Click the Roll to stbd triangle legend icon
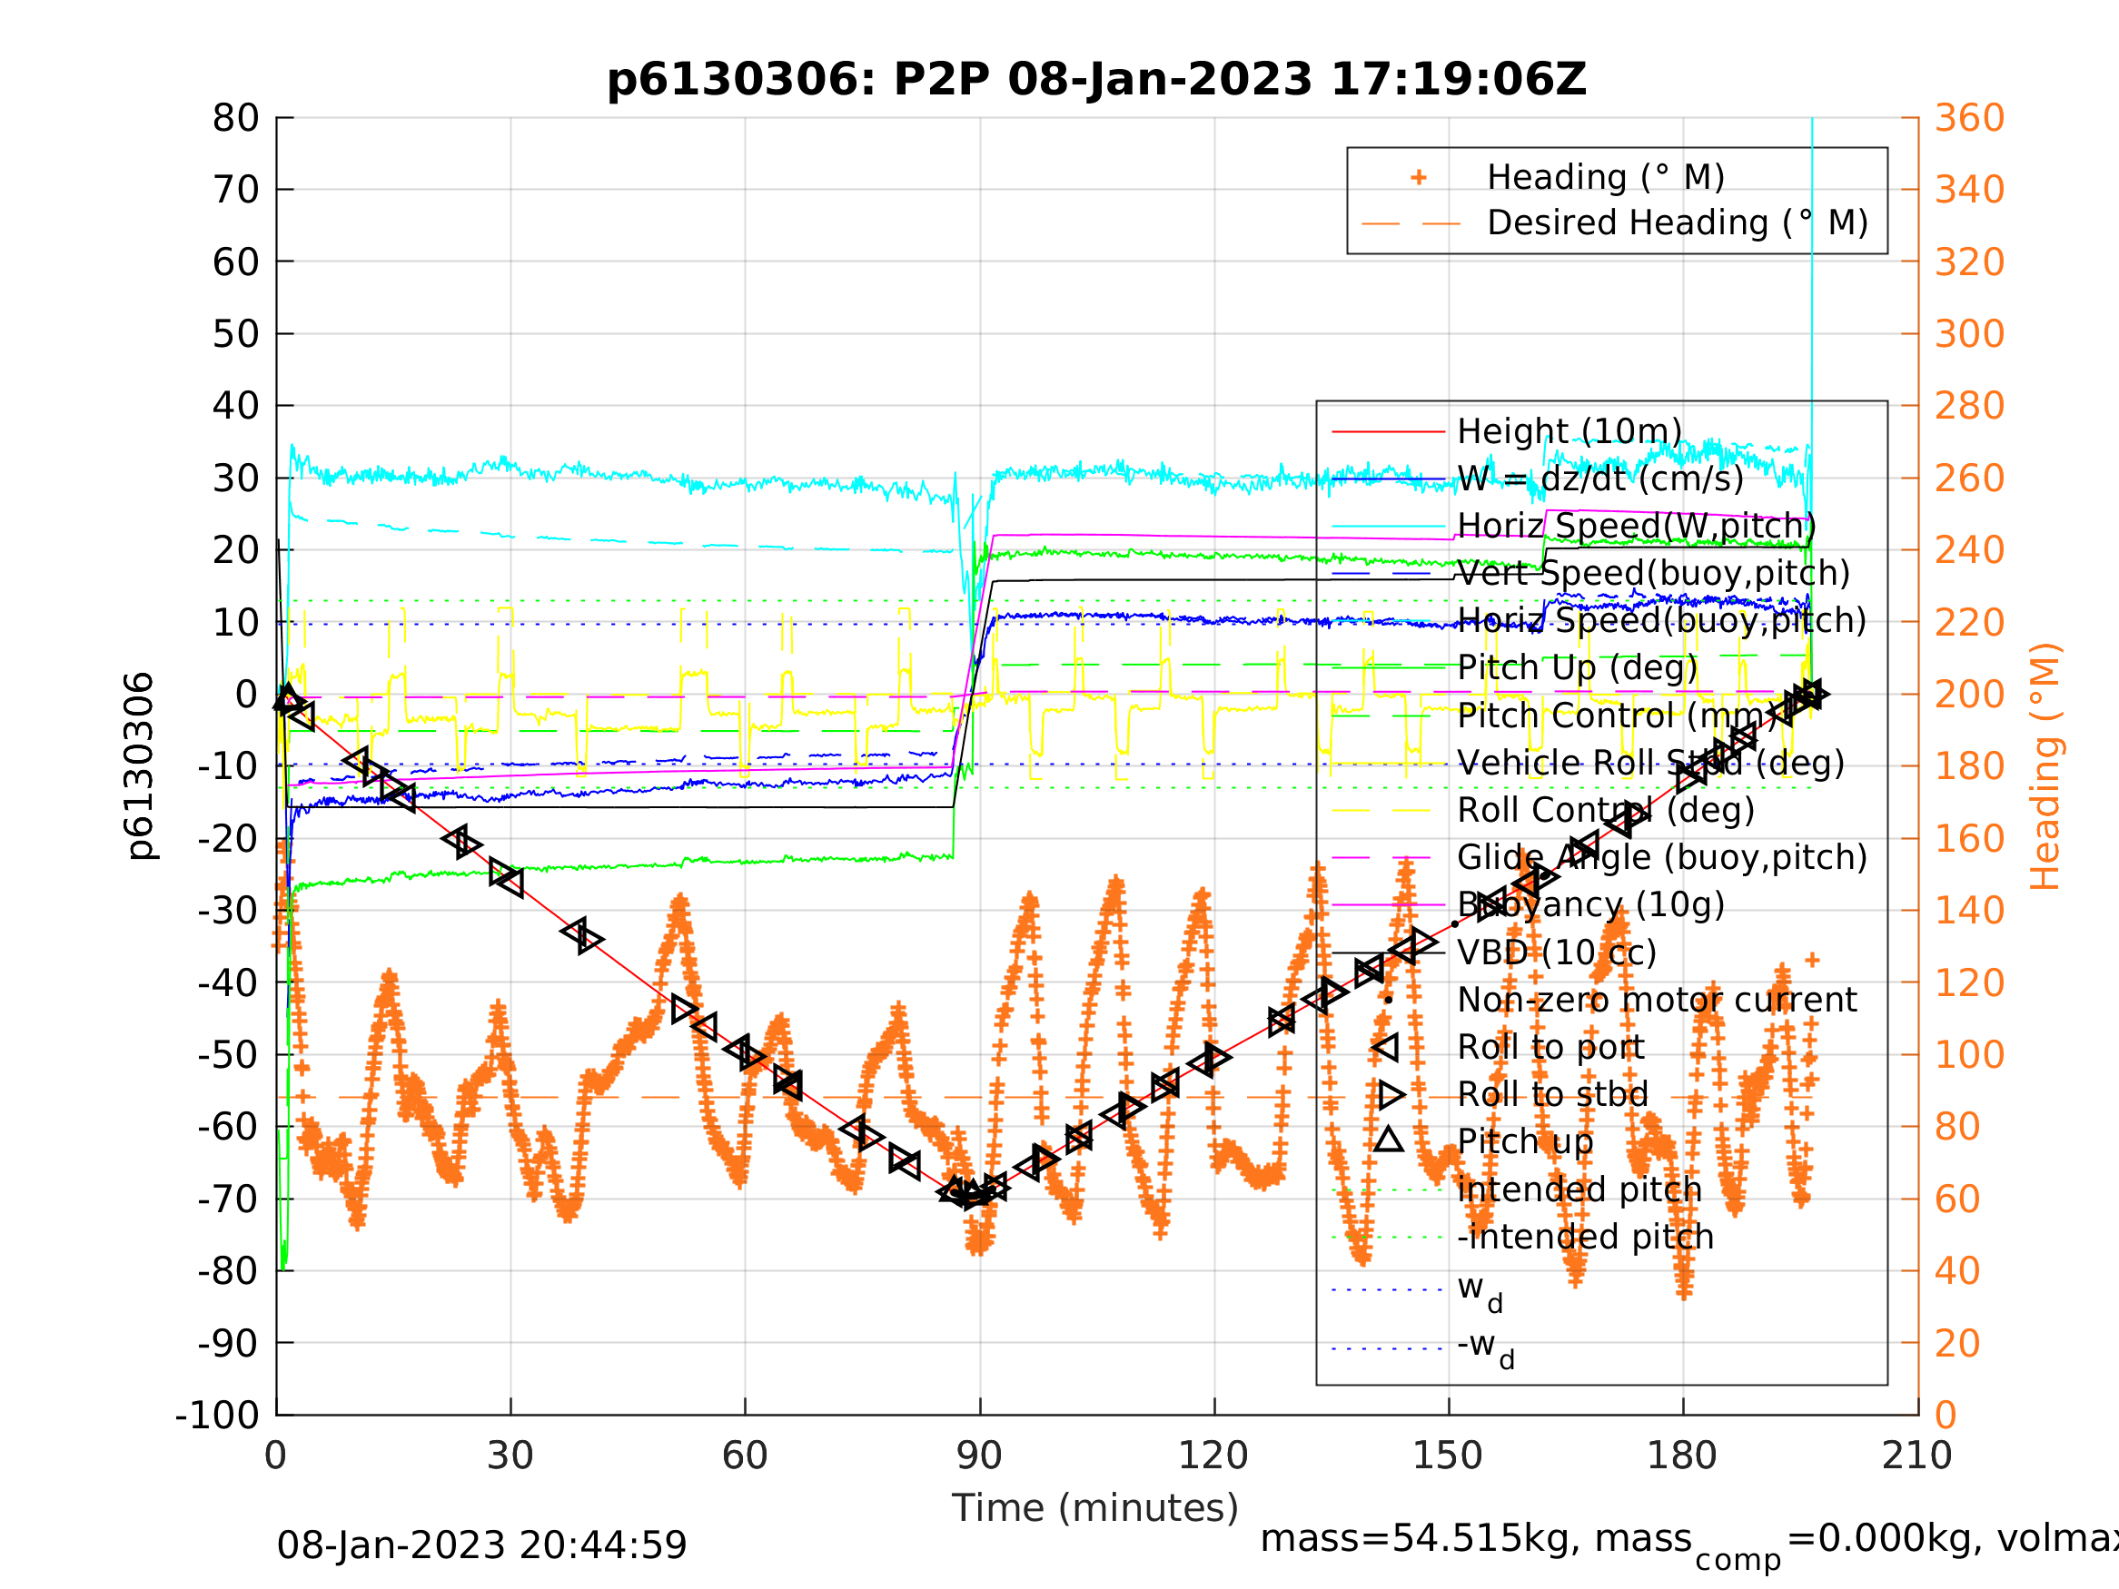The width and height of the screenshot is (2119, 1589). tap(1390, 1095)
